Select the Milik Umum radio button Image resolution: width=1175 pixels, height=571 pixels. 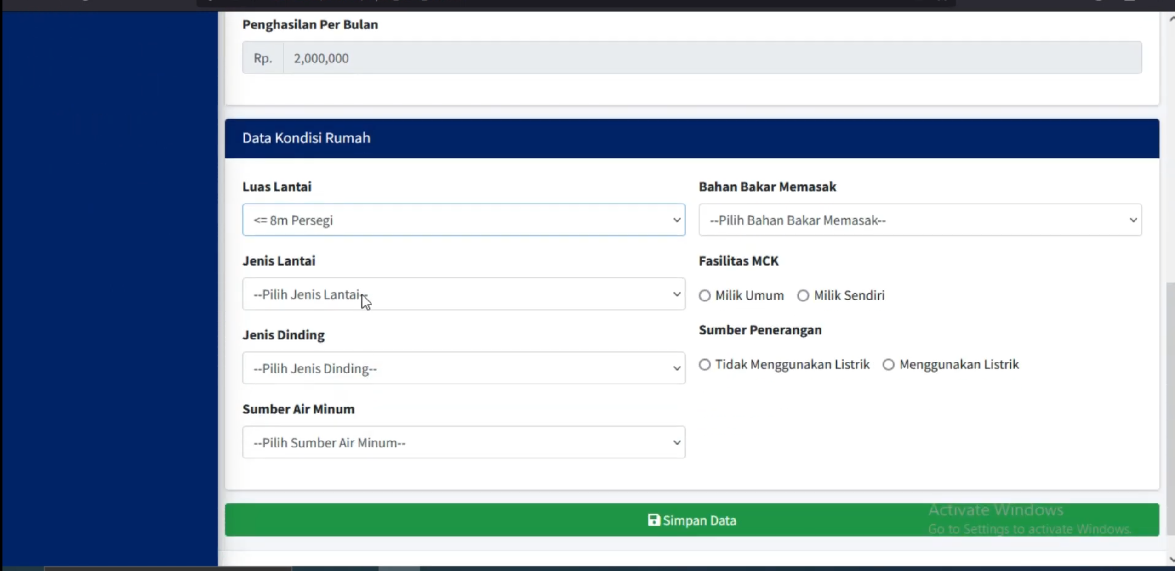(x=705, y=295)
